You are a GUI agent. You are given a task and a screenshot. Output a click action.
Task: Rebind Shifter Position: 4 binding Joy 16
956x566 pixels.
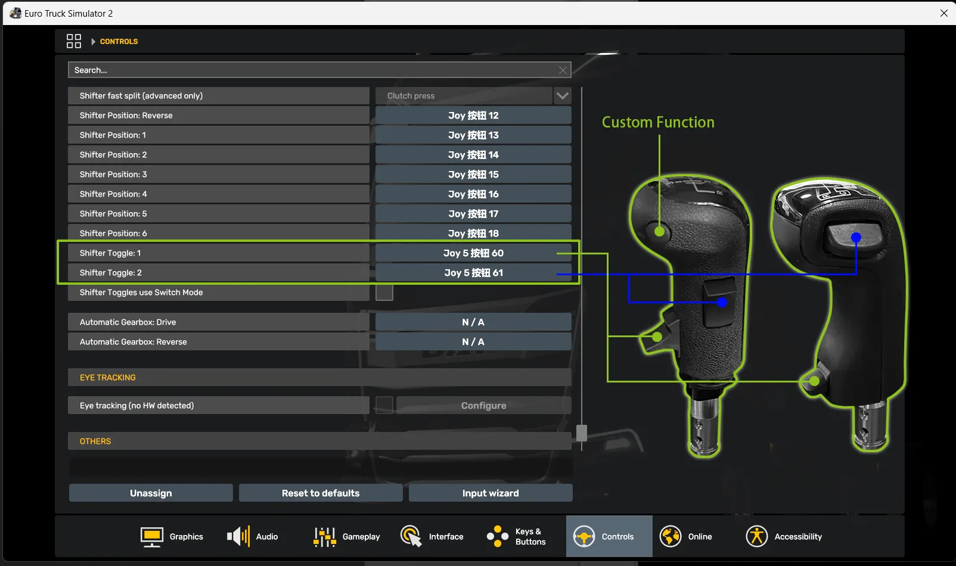tap(474, 194)
